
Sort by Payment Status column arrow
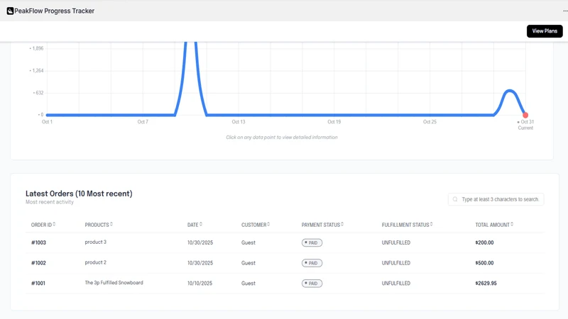[342, 224]
